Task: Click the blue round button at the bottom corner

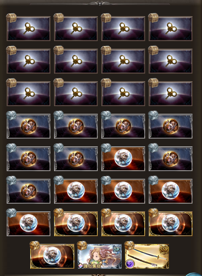Action: click(194, 274)
